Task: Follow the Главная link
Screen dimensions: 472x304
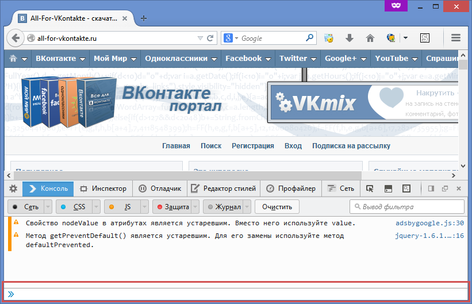Action: click(x=176, y=146)
